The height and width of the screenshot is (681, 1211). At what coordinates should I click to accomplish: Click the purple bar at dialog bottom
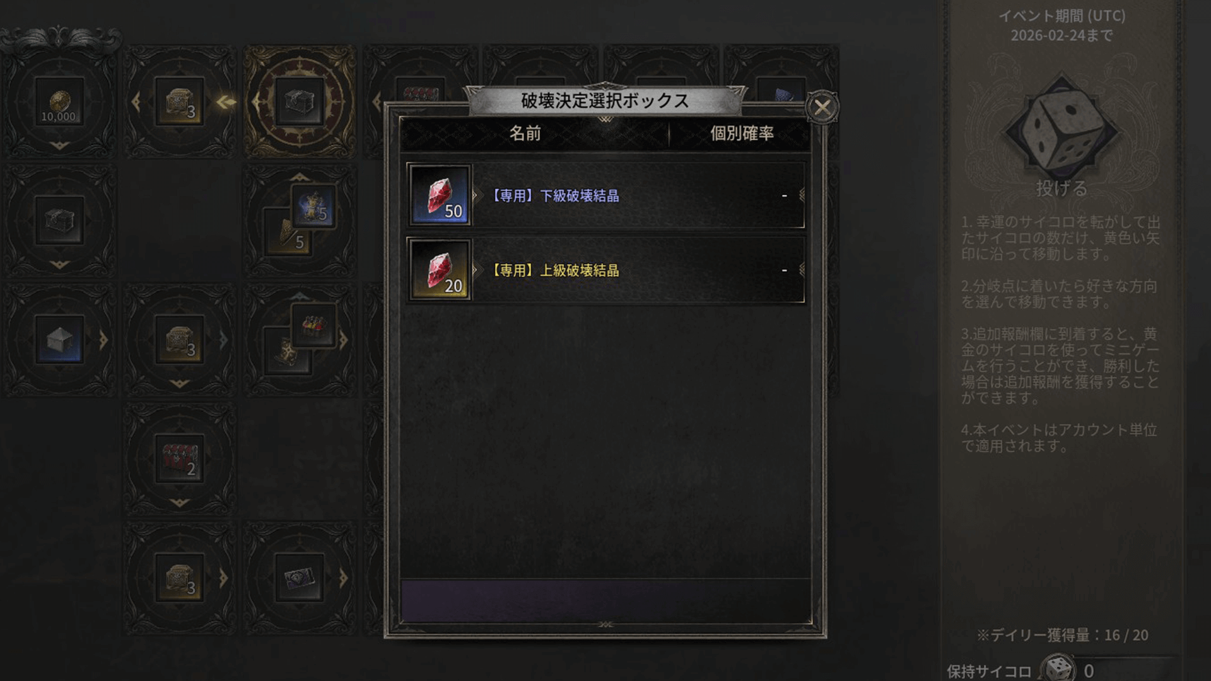[605, 601]
